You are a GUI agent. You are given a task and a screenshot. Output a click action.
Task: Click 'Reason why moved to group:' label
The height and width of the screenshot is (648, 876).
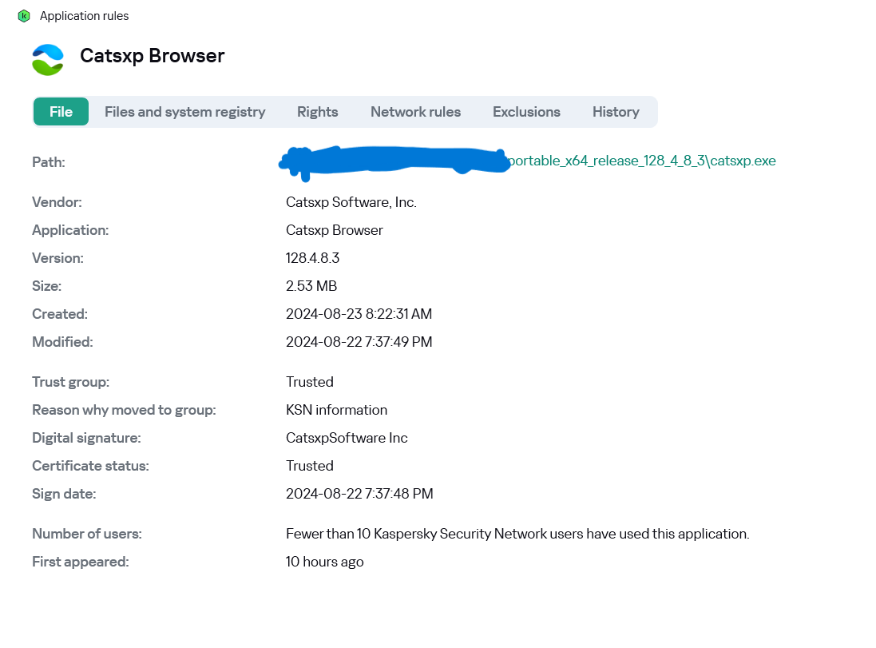[124, 410]
